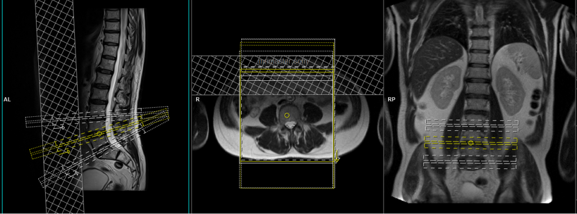The width and height of the screenshot is (577, 214).
Task: Select the yellow center circle in coronal view
Action: coord(471,143)
